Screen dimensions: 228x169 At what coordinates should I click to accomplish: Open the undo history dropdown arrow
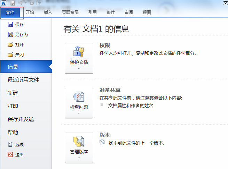pyautogui.click(x=25, y=3)
